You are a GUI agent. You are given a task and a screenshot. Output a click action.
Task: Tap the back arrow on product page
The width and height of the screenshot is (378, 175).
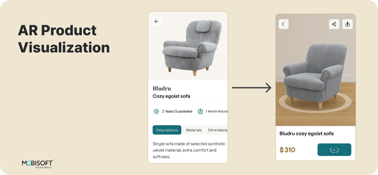pyautogui.click(x=157, y=22)
